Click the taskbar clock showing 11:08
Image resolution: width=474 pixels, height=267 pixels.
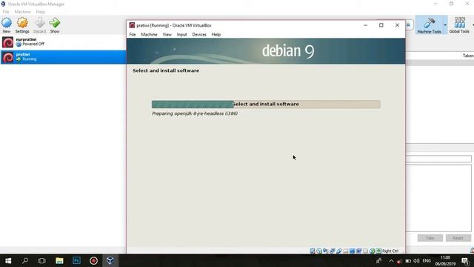[x=445, y=261]
